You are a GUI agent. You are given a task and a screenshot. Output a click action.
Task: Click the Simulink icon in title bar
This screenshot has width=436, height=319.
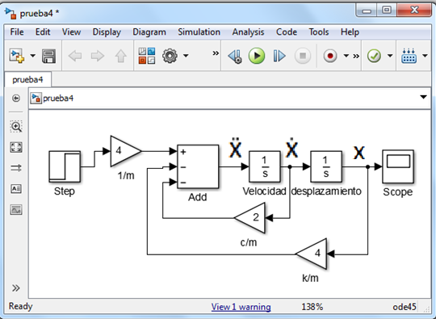(x=10, y=13)
